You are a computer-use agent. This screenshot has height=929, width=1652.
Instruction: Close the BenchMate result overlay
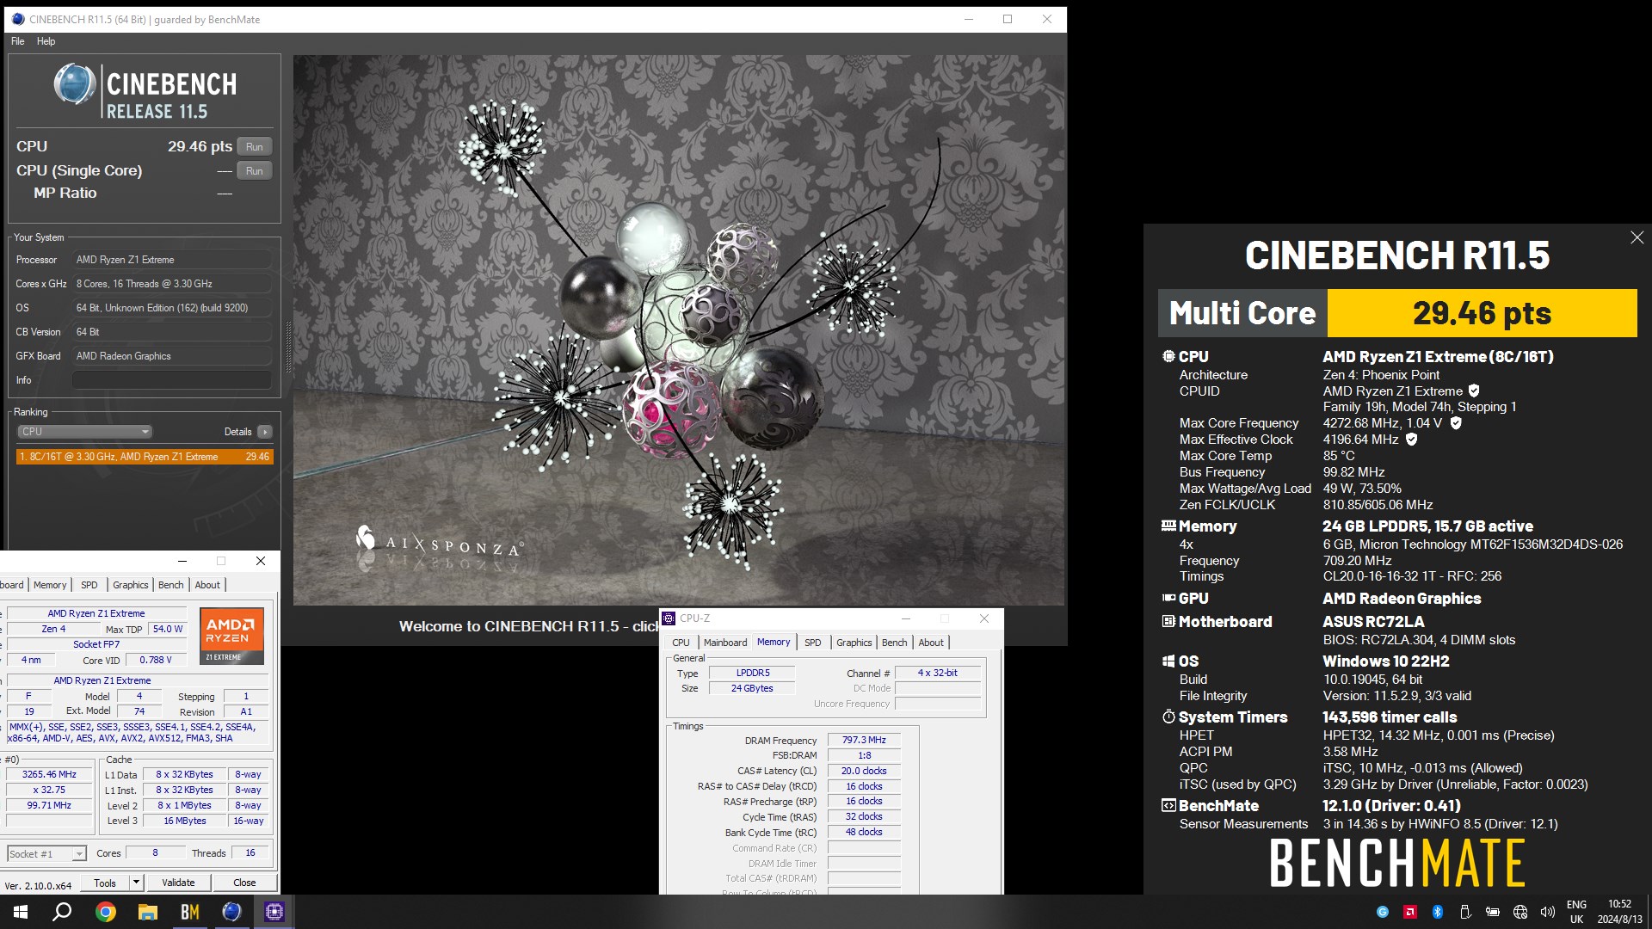pyautogui.click(x=1637, y=238)
